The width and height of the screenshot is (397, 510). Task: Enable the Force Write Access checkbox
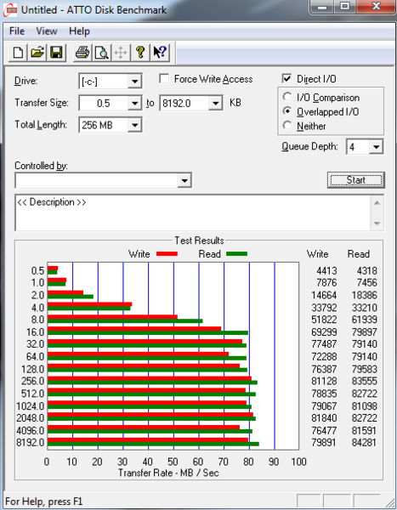pyautogui.click(x=164, y=79)
